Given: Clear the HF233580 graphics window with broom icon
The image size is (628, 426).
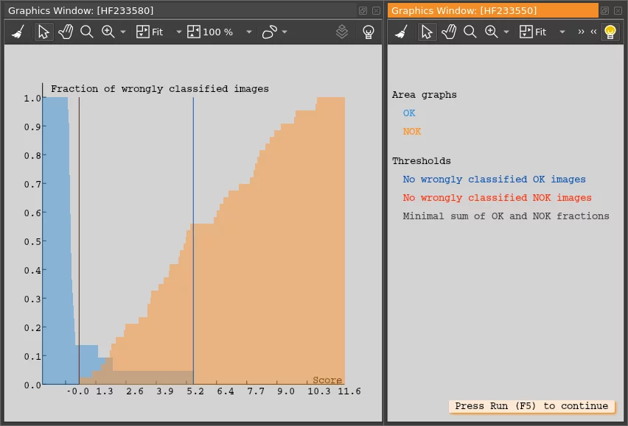Looking at the screenshot, I should [18, 32].
